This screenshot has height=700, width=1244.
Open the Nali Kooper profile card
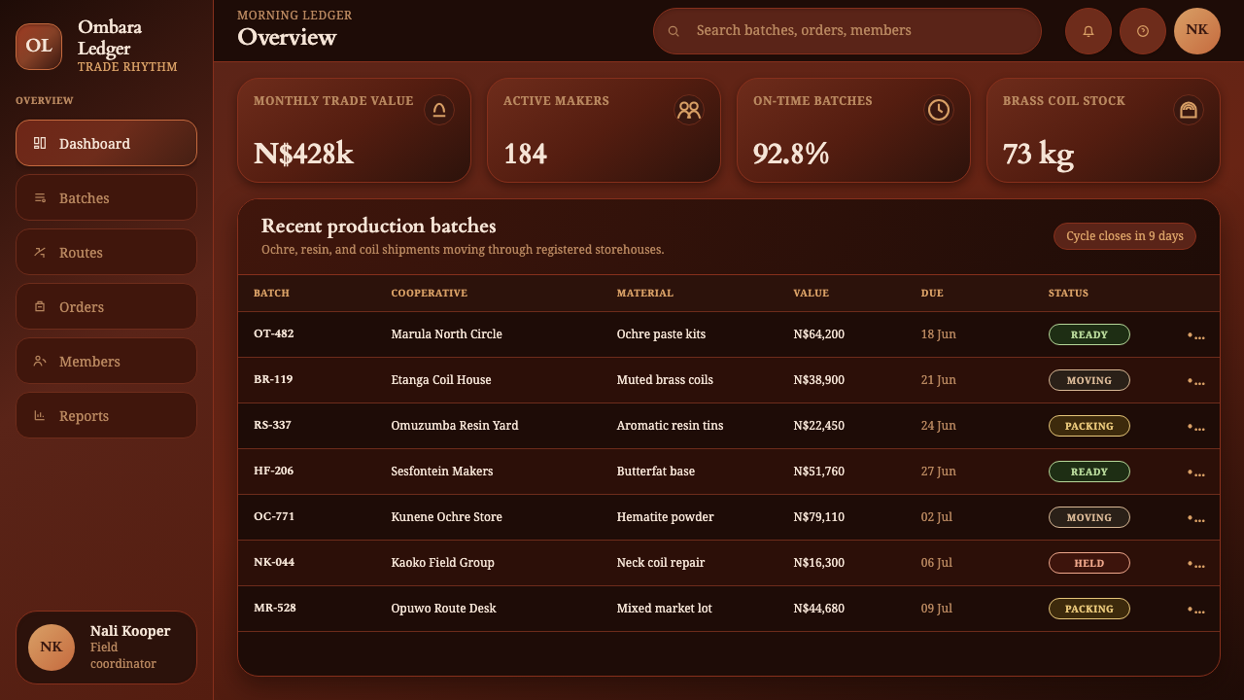(106, 647)
